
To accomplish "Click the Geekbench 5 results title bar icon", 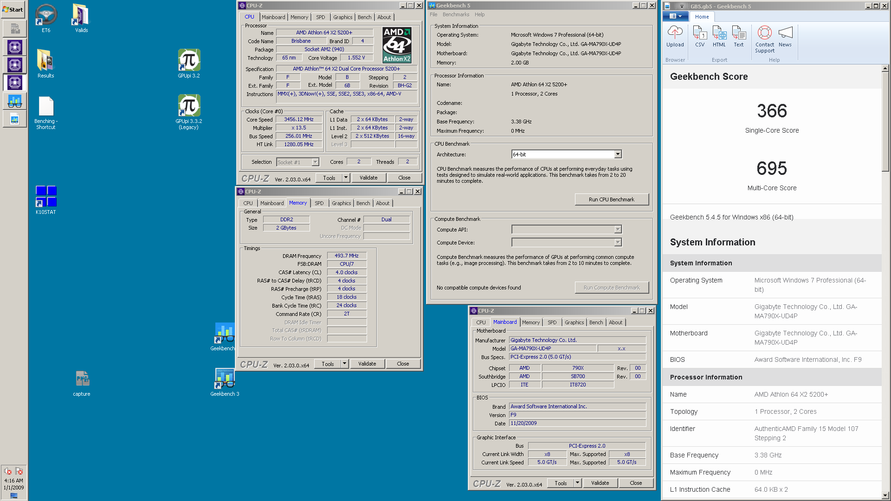I will 667,6.
